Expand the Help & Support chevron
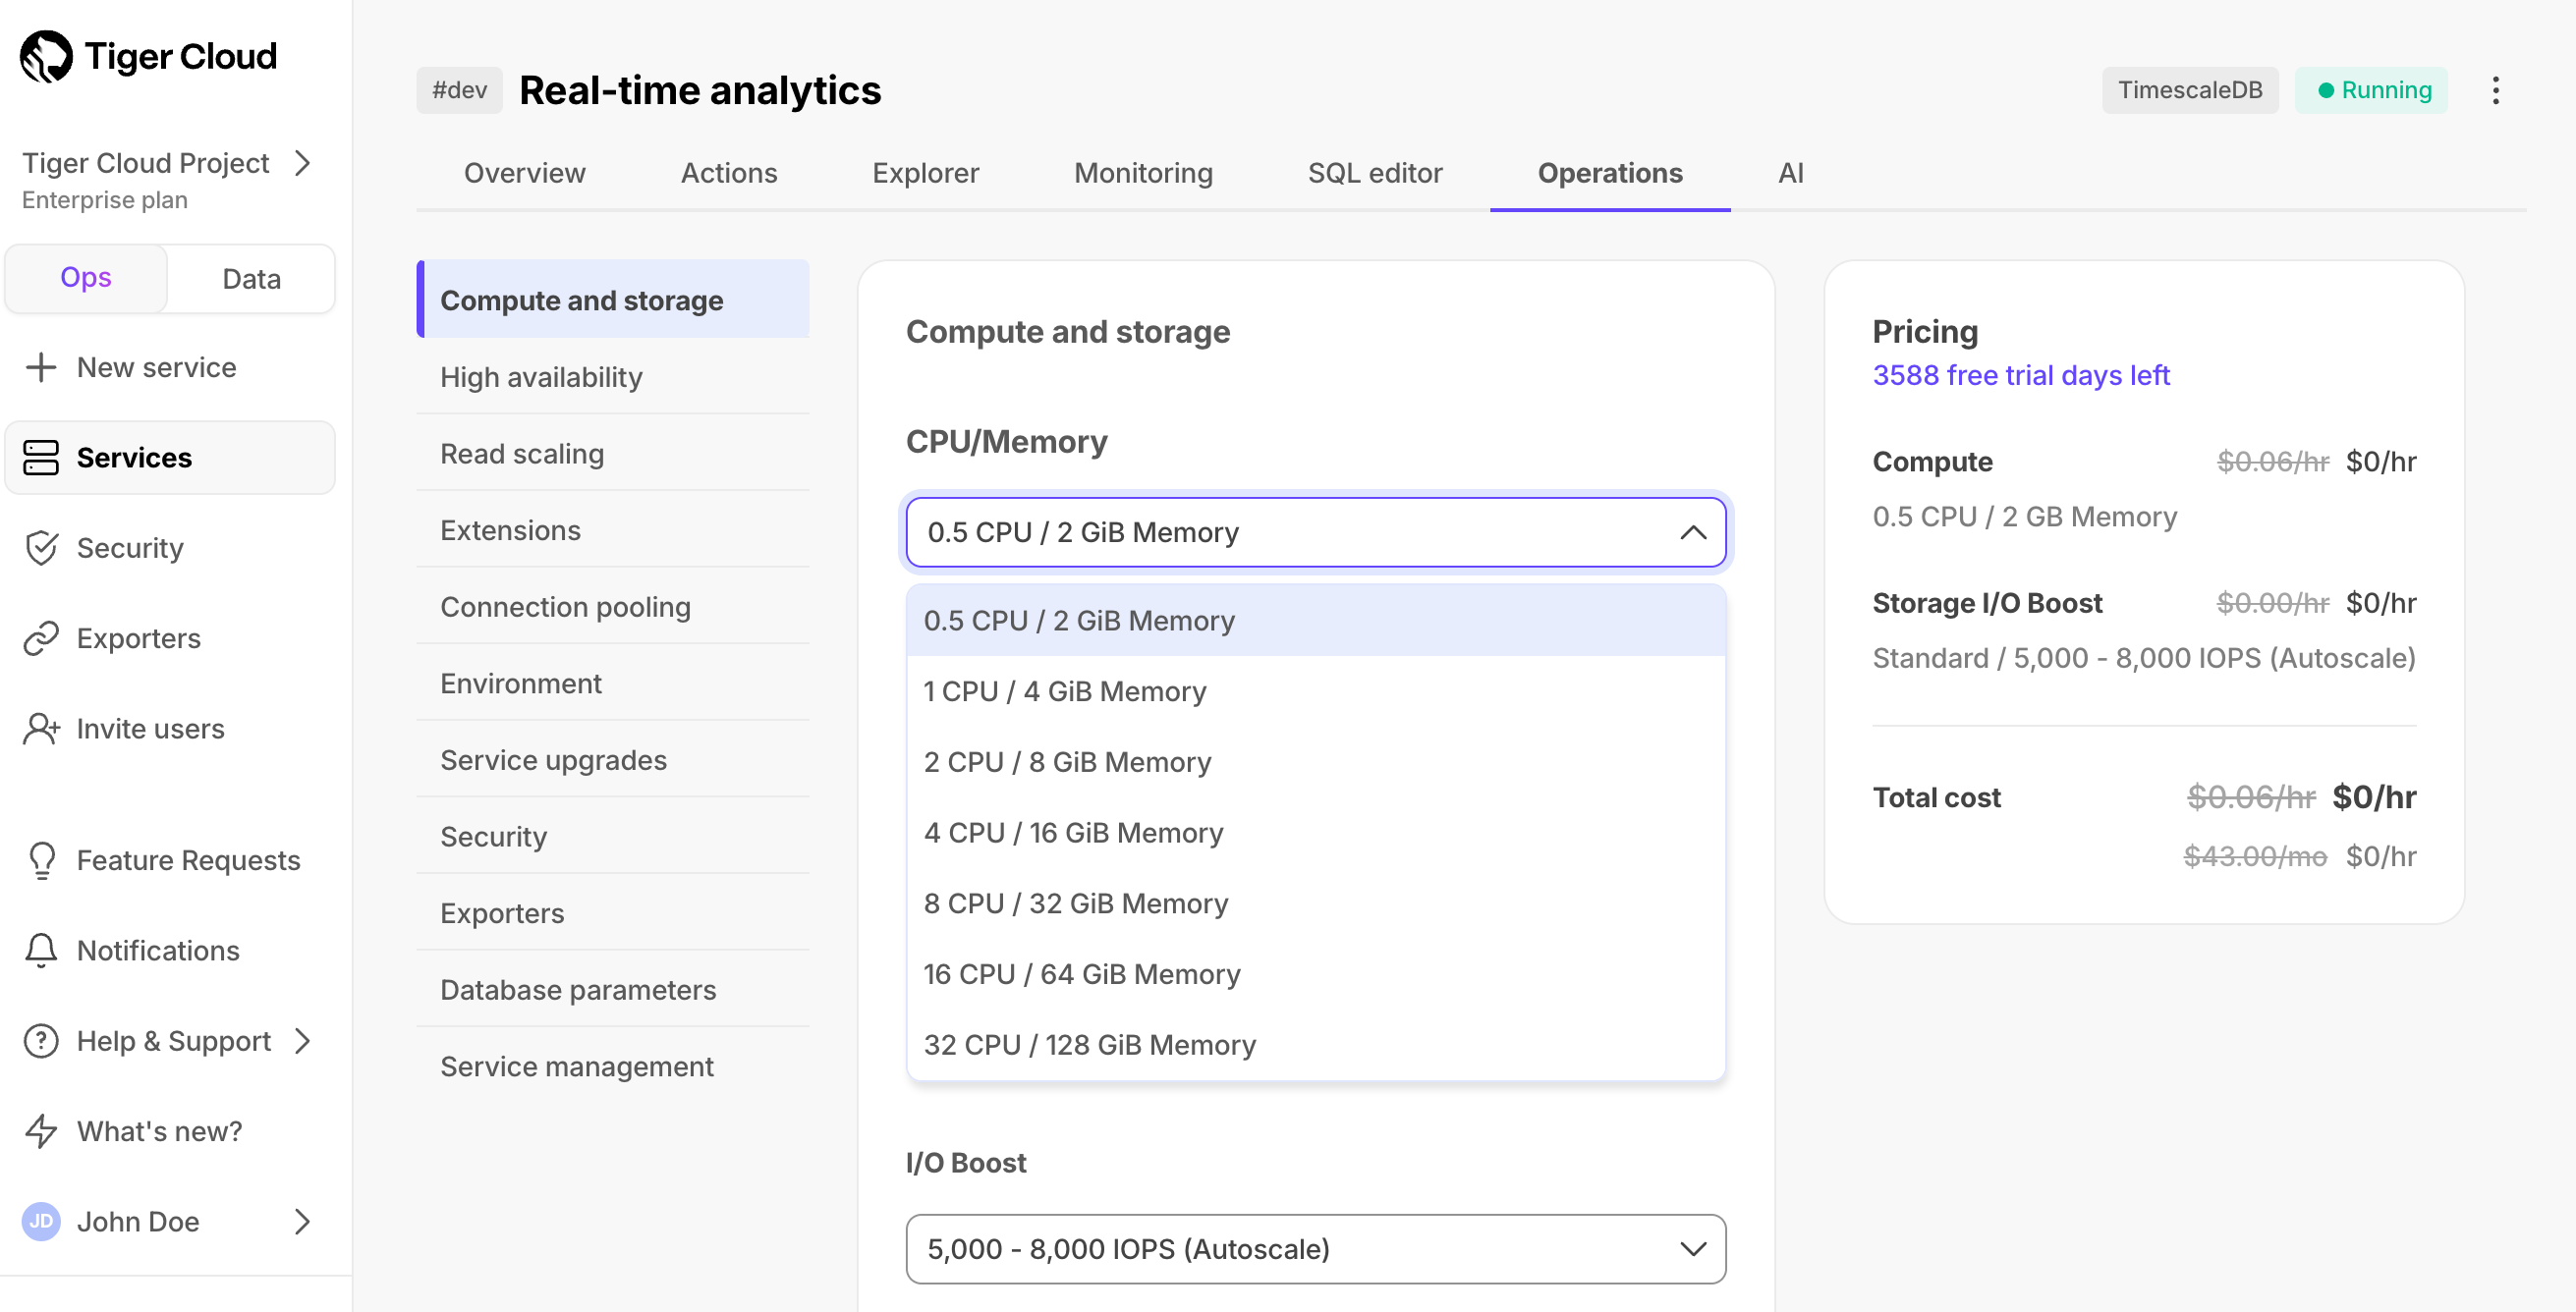This screenshot has width=2576, height=1312. point(303,1041)
